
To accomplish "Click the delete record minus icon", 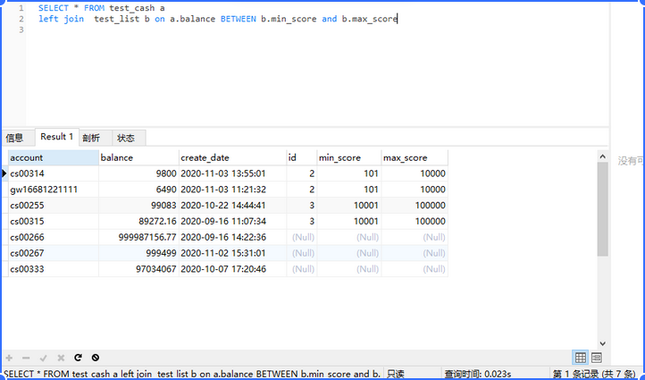I will (26, 357).
